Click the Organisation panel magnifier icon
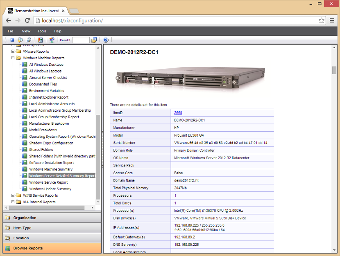 click(8, 218)
